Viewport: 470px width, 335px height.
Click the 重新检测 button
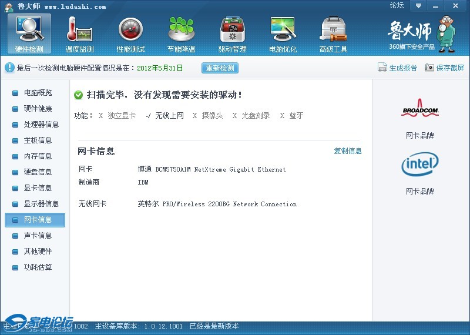[220, 68]
